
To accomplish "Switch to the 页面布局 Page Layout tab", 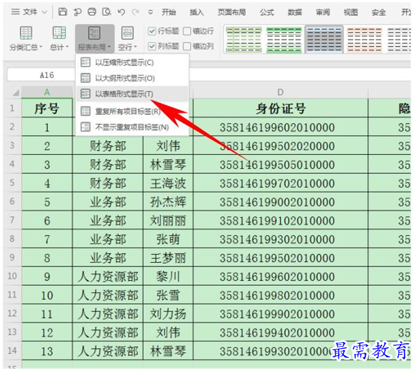I will [231, 12].
